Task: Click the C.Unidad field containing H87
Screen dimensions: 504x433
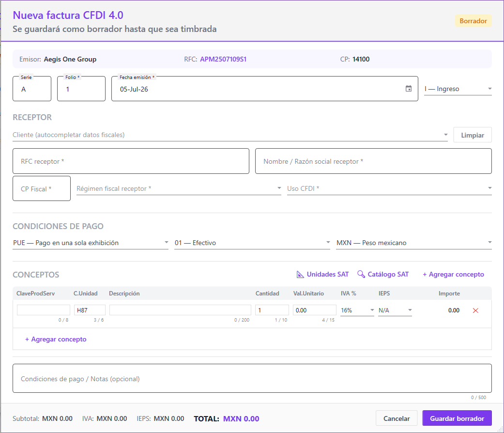Action: pos(90,310)
